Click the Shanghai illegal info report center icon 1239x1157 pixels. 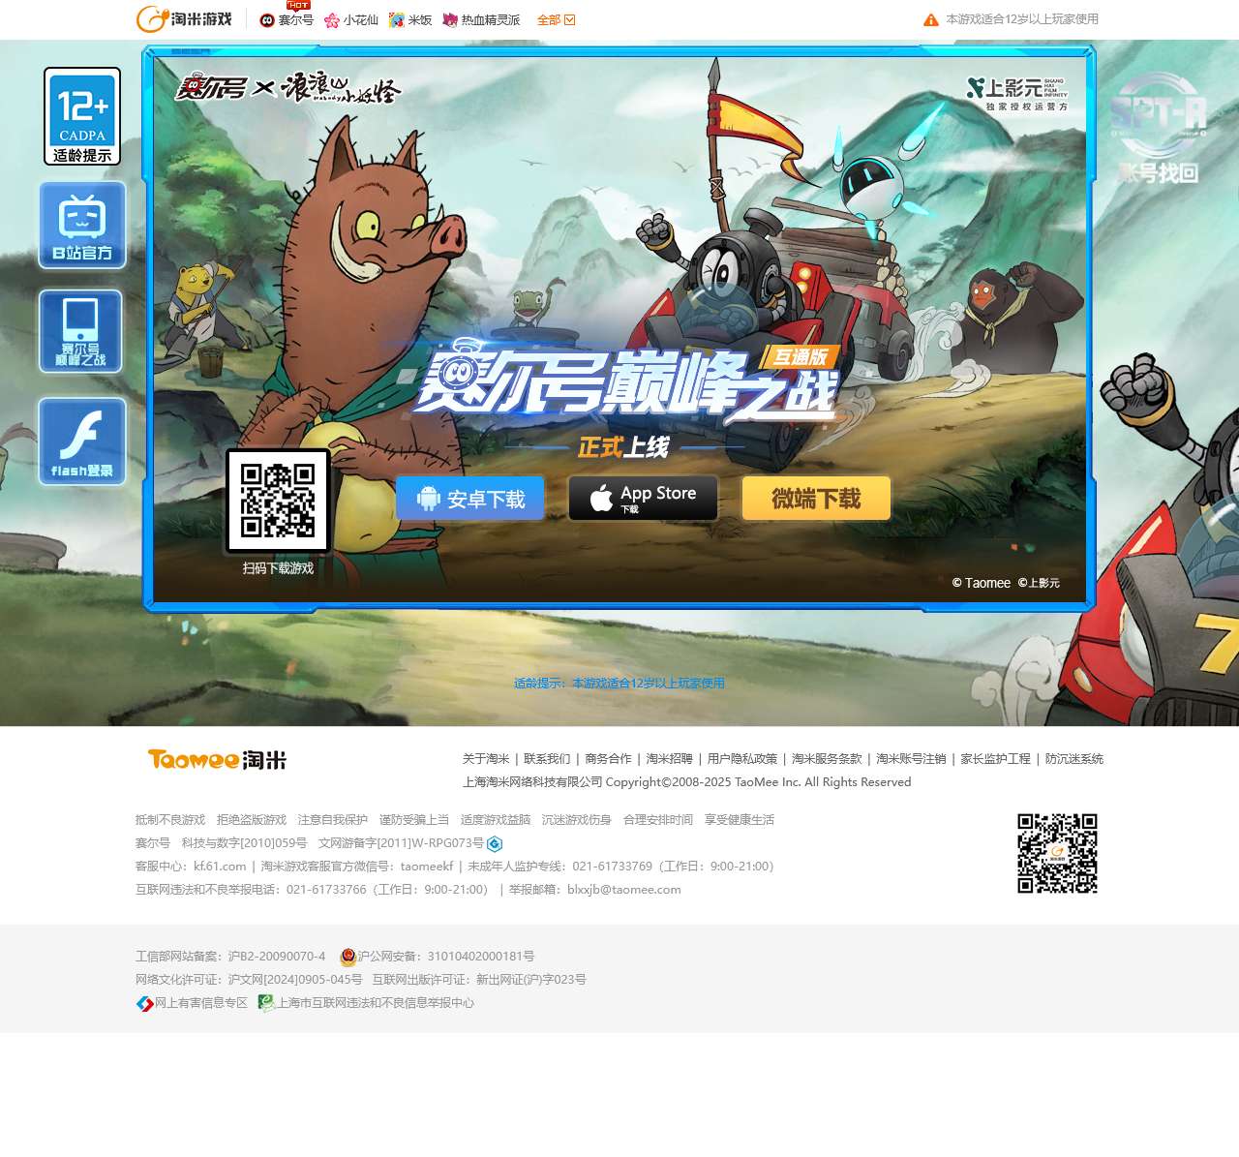(266, 1003)
